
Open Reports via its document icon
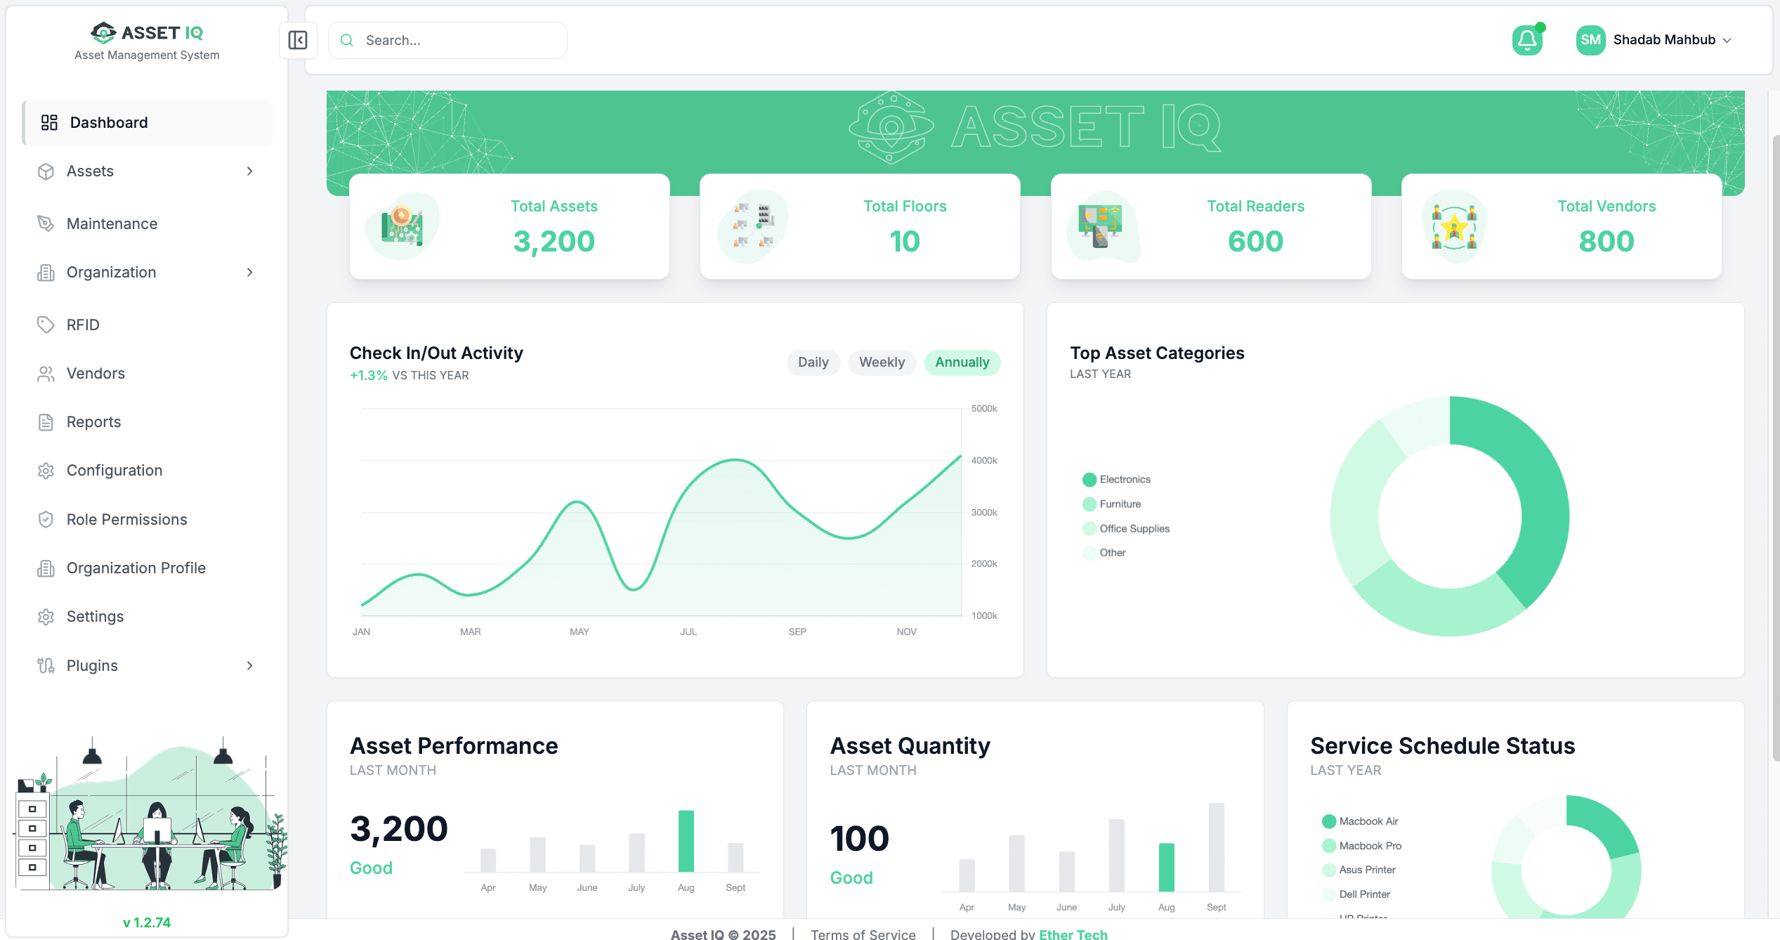pos(46,422)
